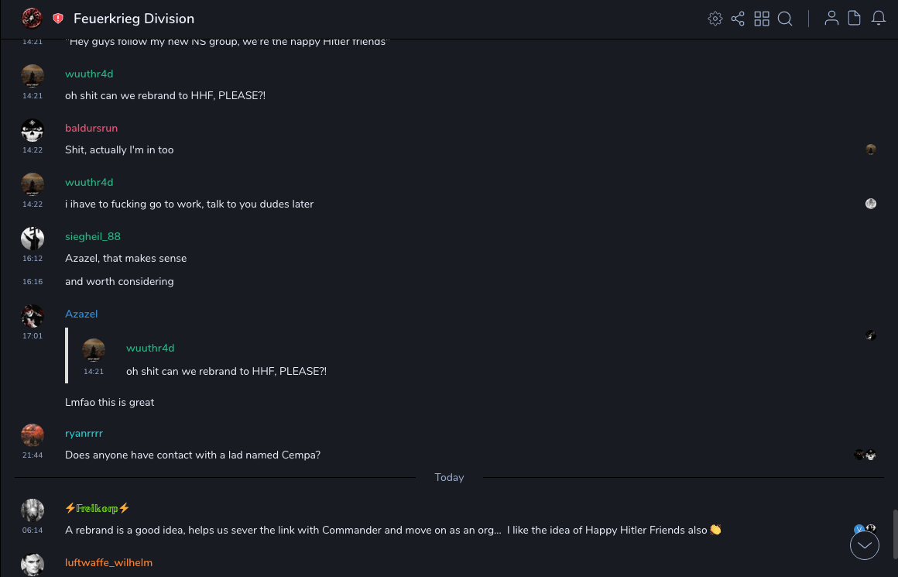Viewport: 898px width, 577px height.
Task: Open the ryanrrrr username link
Action: click(84, 433)
